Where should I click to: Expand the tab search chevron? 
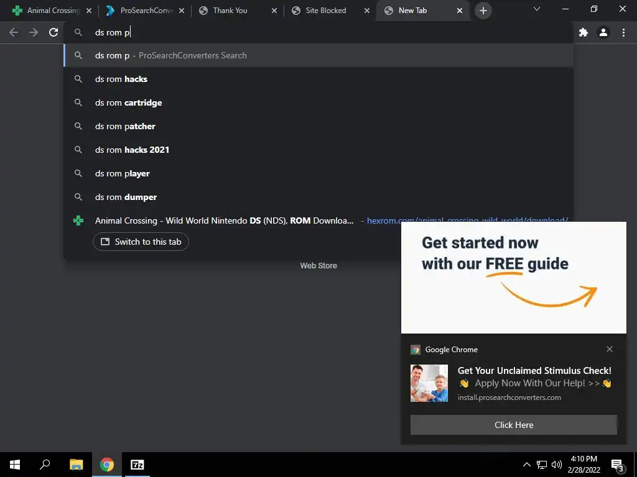pos(537,9)
